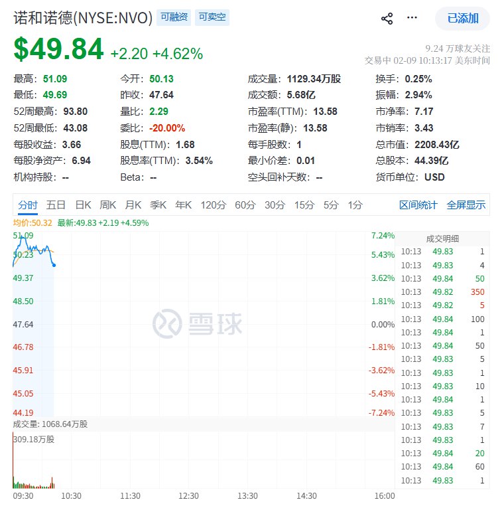Open the 15分 chart tab
Screen dimensions: 504x516
(304, 205)
